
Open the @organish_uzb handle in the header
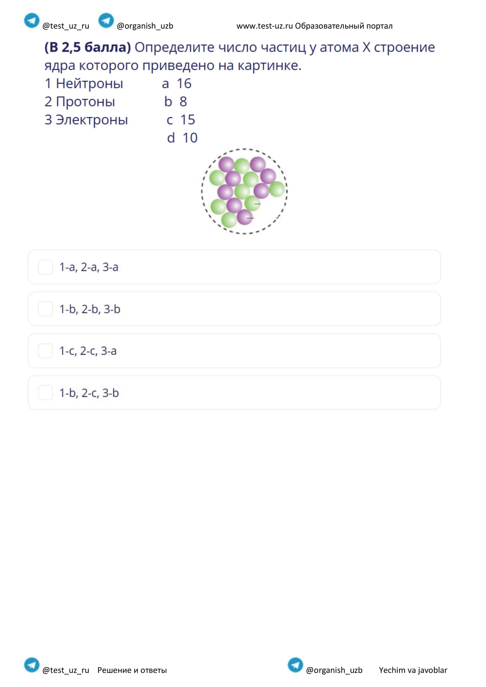coord(145,26)
